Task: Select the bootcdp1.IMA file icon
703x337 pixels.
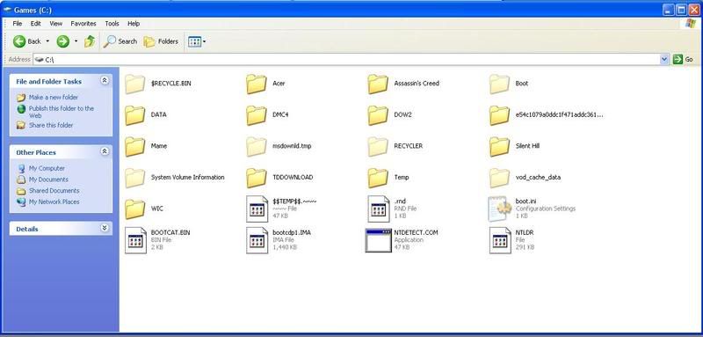Action: click(x=257, y=240)
